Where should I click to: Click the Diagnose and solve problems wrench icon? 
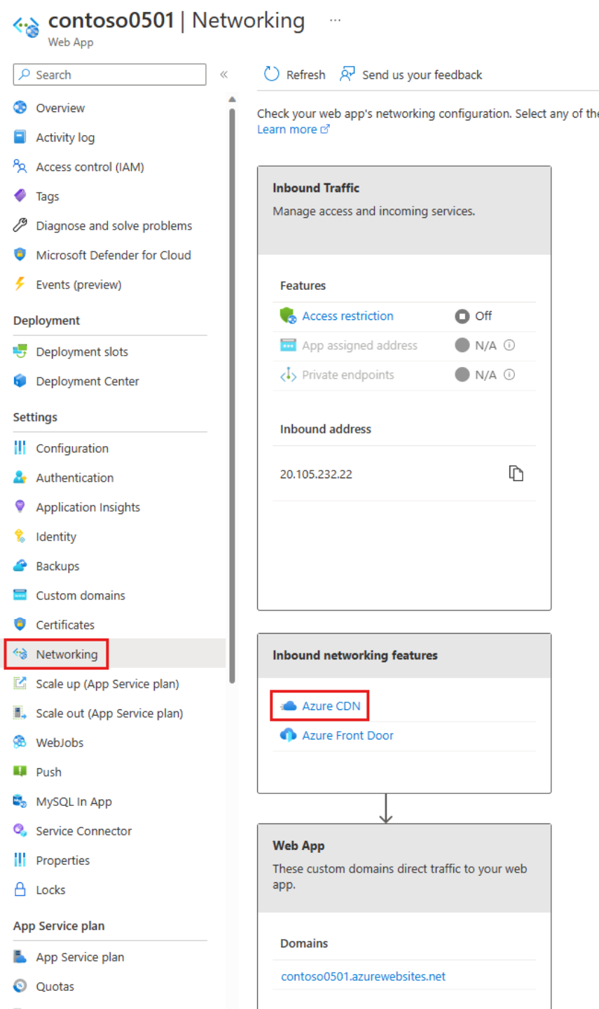(20, 225)
